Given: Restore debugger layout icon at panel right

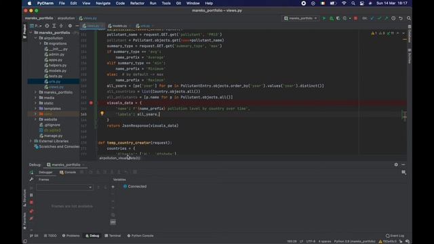Looking at the screenshot, I should 403,172.
